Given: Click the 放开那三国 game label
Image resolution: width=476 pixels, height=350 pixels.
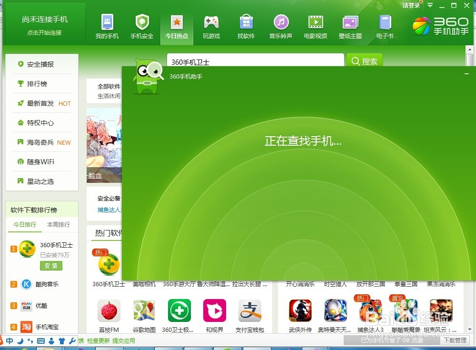Looking at the screenshot, I should tap(371, 284).
